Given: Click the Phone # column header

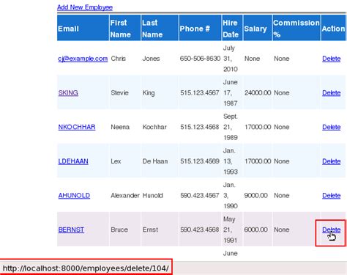Looking at the screenshot, I should 200,28.
